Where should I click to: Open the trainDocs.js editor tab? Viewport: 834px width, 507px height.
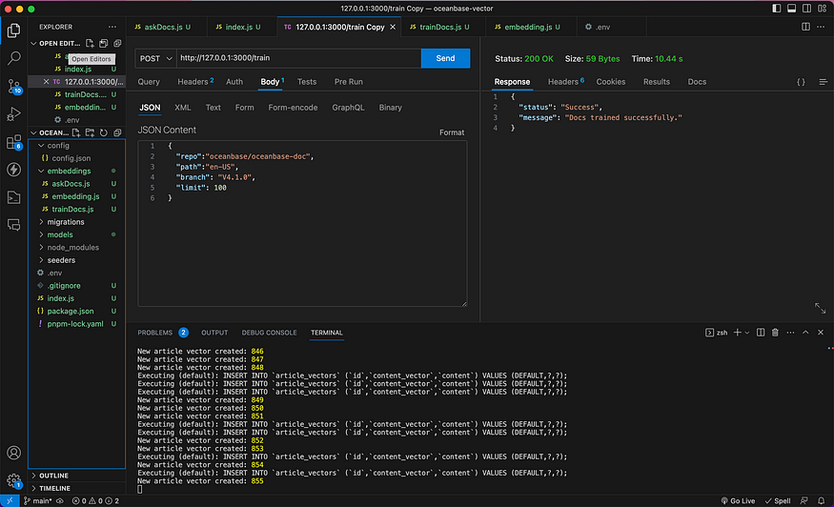click(441, 27)
